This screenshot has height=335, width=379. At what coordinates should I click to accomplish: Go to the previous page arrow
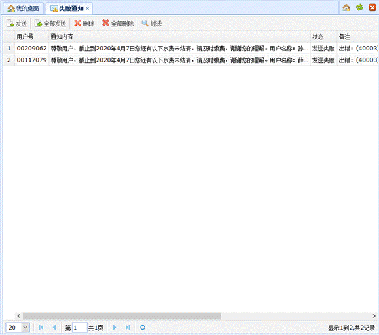point(54,327)
